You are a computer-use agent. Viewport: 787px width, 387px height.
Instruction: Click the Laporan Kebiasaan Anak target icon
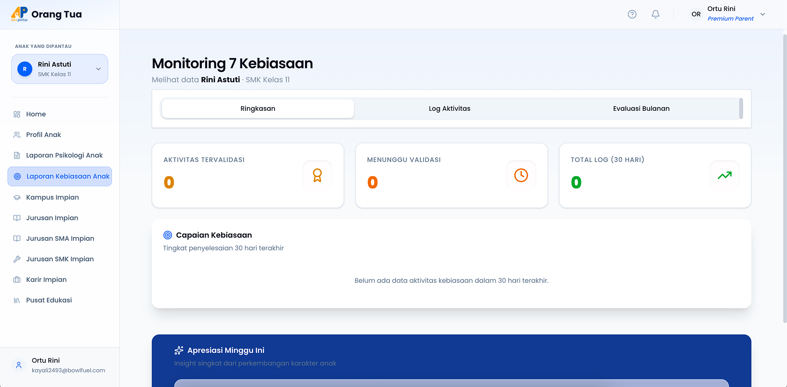[x=17, y=177]
